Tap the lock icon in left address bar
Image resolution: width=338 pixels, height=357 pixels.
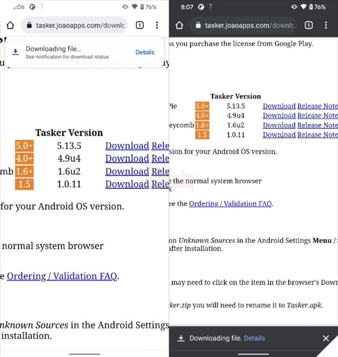29,25
